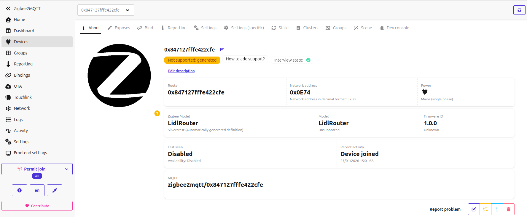Click the interview device info icon

(x=497, y=209)
